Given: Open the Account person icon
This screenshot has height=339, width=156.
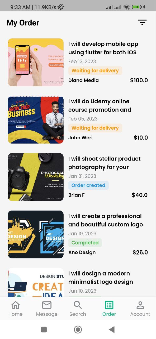Looking at the screenshot, I should tap(140, 305).
